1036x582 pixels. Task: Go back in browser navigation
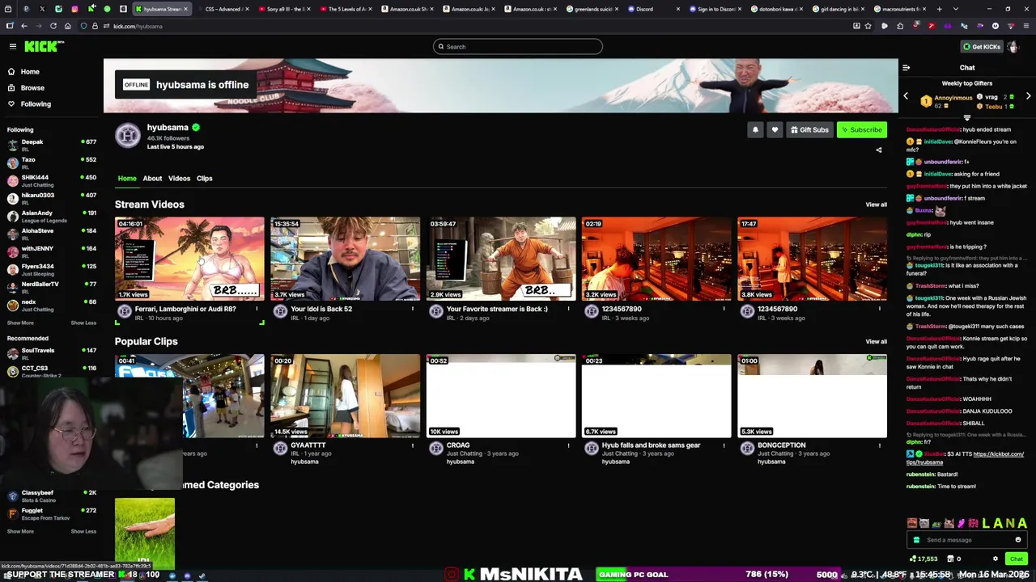point(24,26)
